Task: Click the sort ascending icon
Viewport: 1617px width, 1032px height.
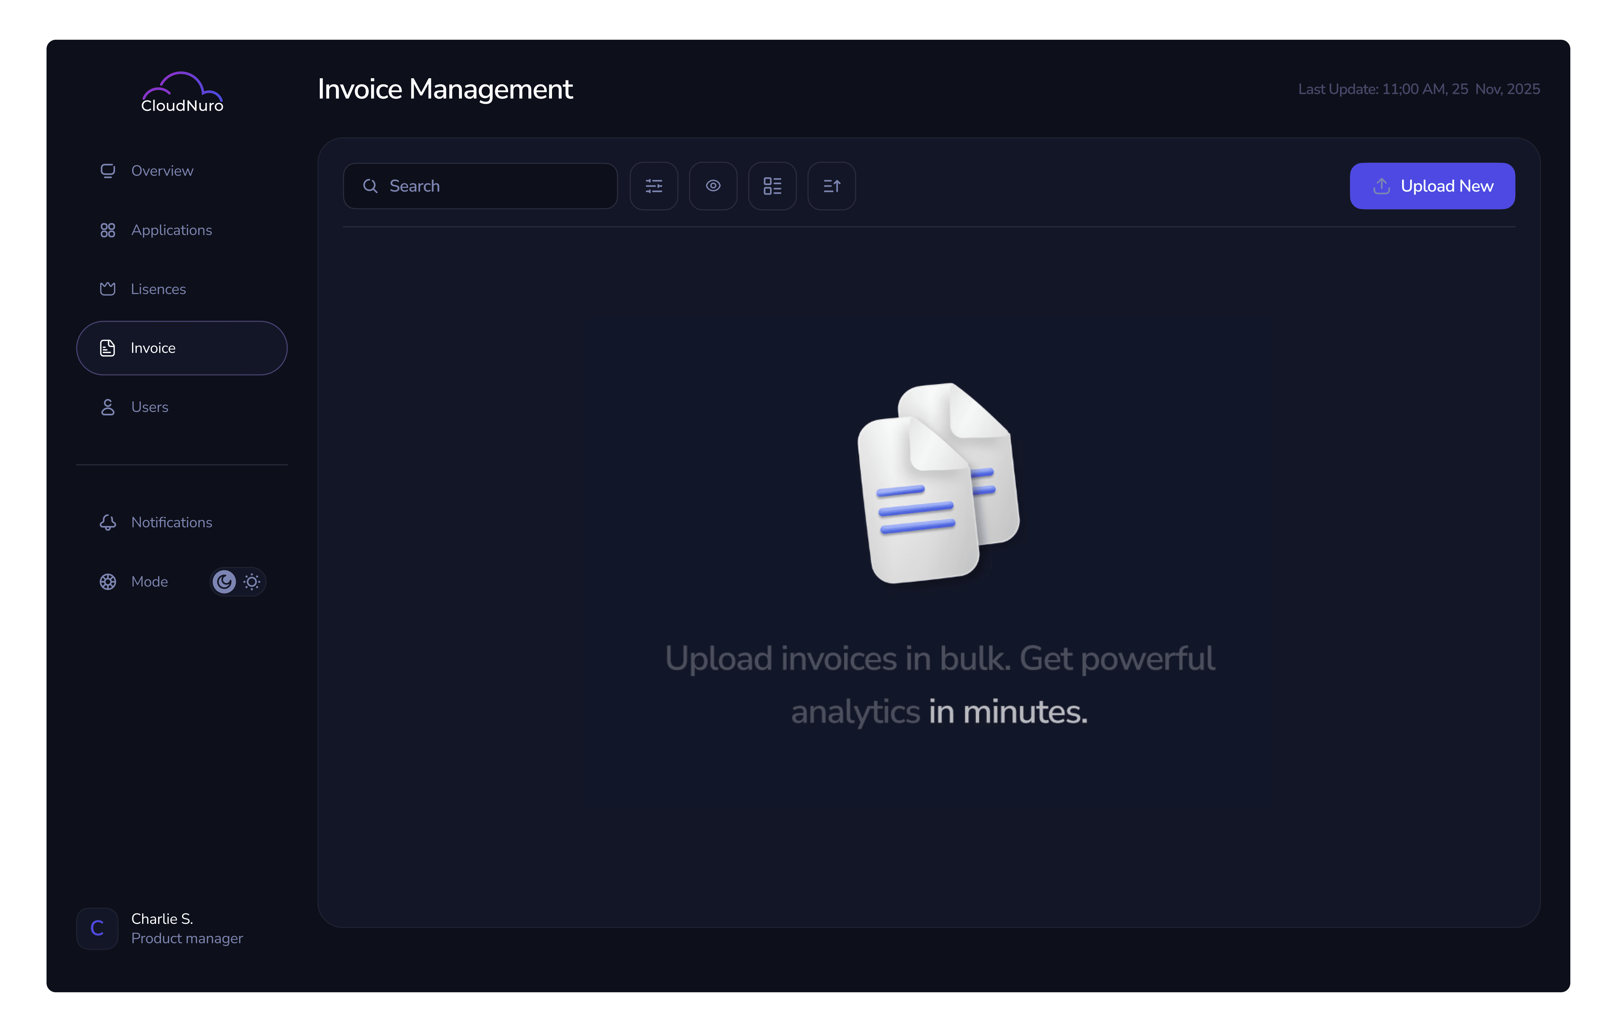Action: [x=831, y=186]
